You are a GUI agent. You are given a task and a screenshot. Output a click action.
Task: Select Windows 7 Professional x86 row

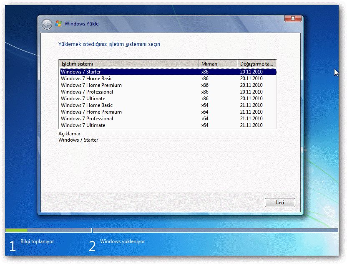click(x=168, y=92)
